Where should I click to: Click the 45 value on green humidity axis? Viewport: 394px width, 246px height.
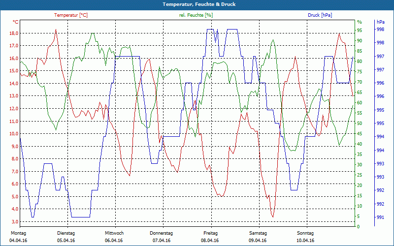[x=360, y=134]
